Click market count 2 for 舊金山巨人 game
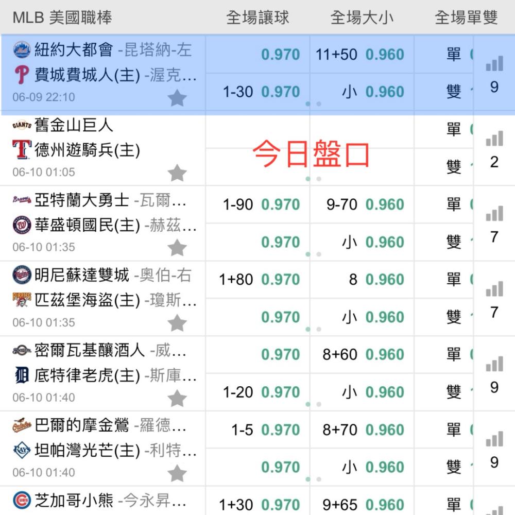The image size is (515, 515). [x=494, y=162]
